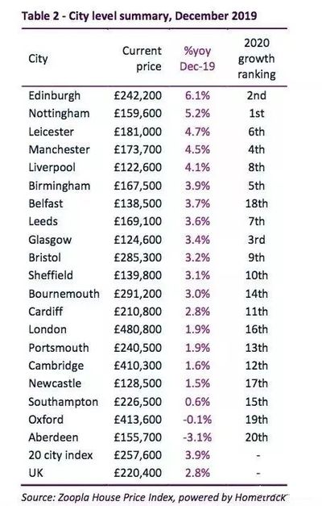Click Nottingham's price £159,600
322x506 pixels.
point(138,114)
